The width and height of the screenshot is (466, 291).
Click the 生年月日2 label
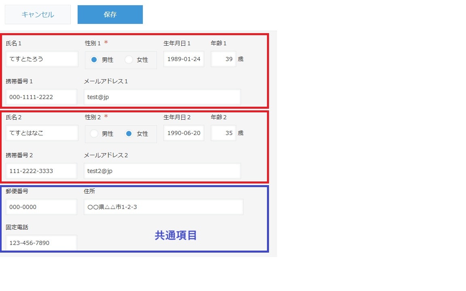coord(177,117)
